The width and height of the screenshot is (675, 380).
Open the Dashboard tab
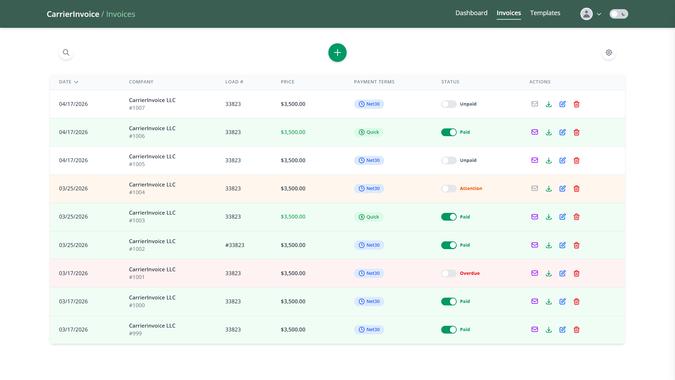pyautogui.click(x=471, y=13)
